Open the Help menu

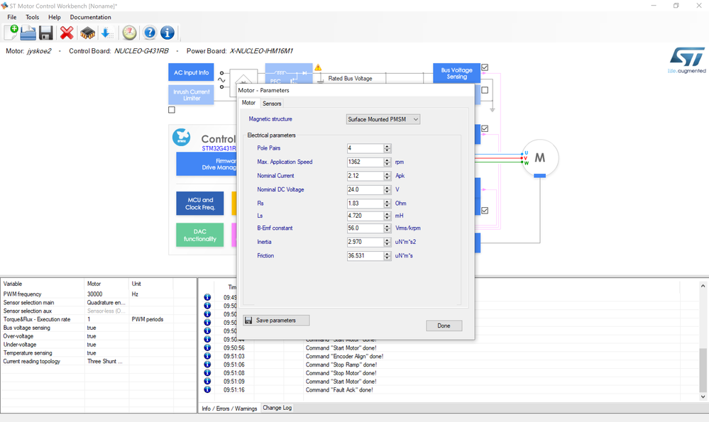tap(54, 17)
